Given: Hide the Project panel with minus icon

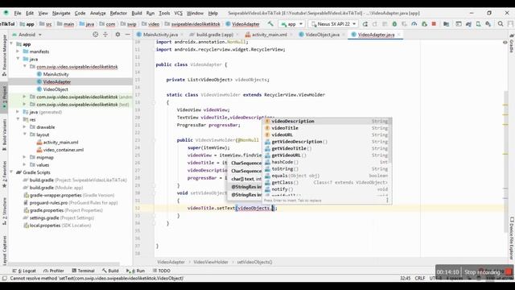Looking at the screenshot, I should click(127, 35).
